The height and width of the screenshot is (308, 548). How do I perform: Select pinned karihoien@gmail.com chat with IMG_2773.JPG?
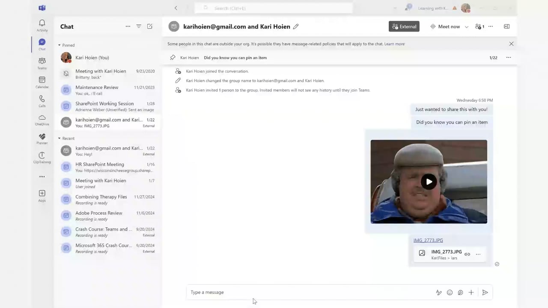tap(108, 123)
